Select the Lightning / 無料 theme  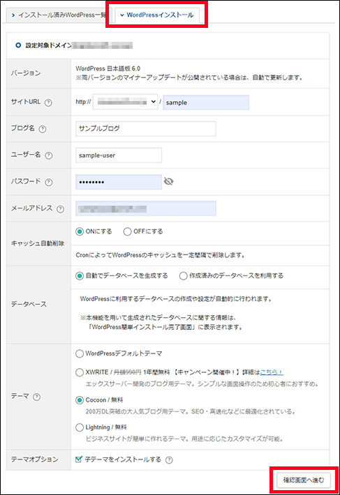(80, 427)
